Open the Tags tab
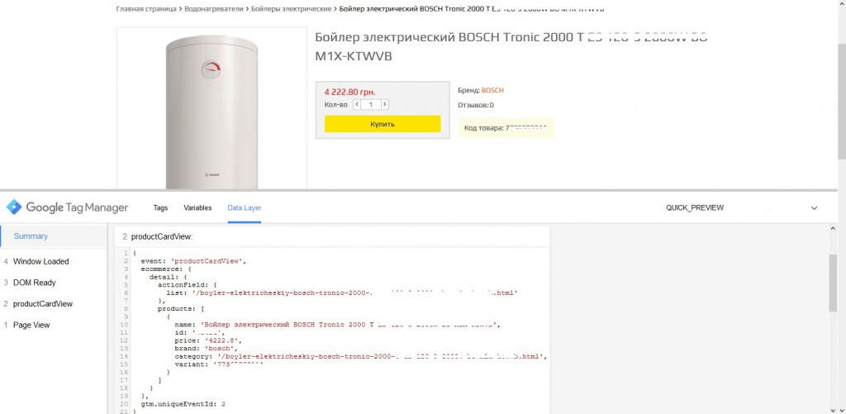This screenshot has width=846, height=414. point(160,207)
